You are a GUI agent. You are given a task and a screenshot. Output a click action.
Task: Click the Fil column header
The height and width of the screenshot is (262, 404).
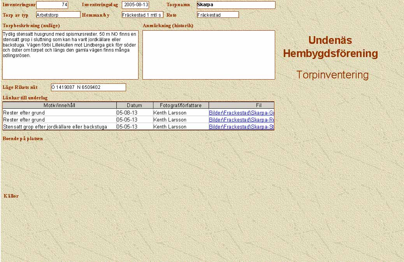241,105
